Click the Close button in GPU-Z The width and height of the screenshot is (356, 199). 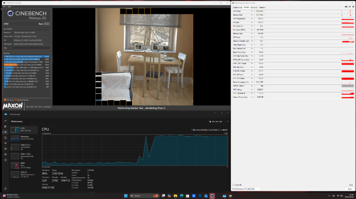pos(350,189)
